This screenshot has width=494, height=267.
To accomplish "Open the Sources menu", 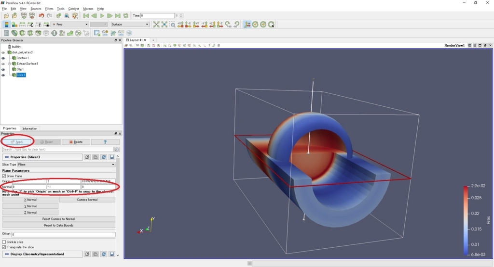I will (36, 9).
